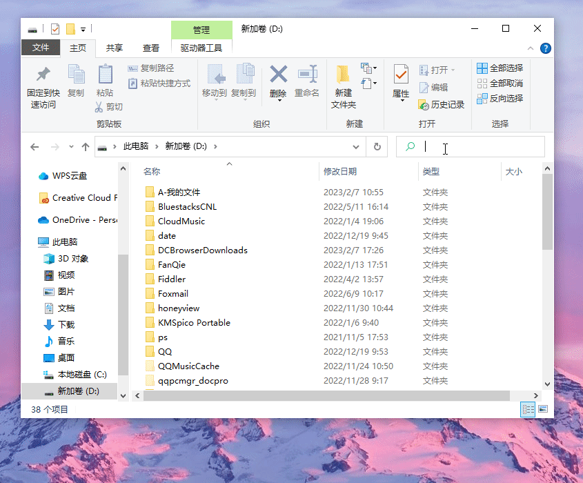Click 编辑 edit command
This screenshot has height=483, width=583.
(x=433, y=88)
